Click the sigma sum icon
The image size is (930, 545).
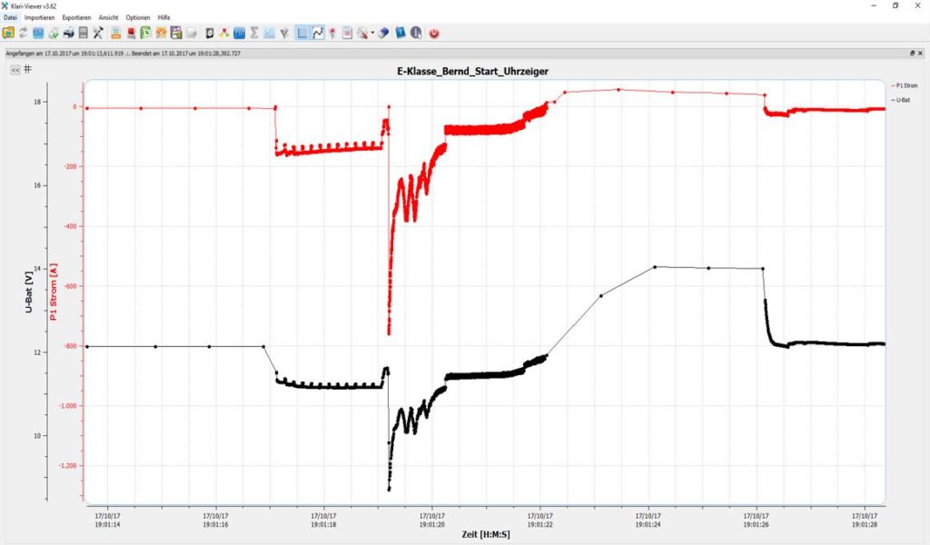tap(254, 33)
